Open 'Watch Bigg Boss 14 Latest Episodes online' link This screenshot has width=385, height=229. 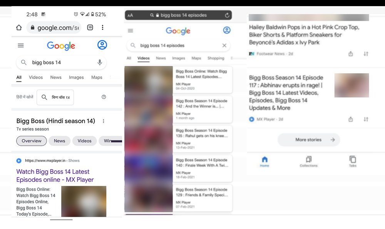pos(55,176)
